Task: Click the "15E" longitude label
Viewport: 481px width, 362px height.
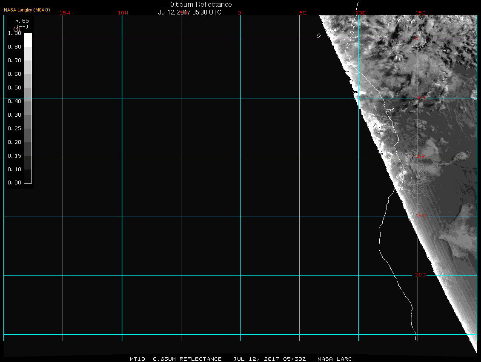Action: pos(421,13)
